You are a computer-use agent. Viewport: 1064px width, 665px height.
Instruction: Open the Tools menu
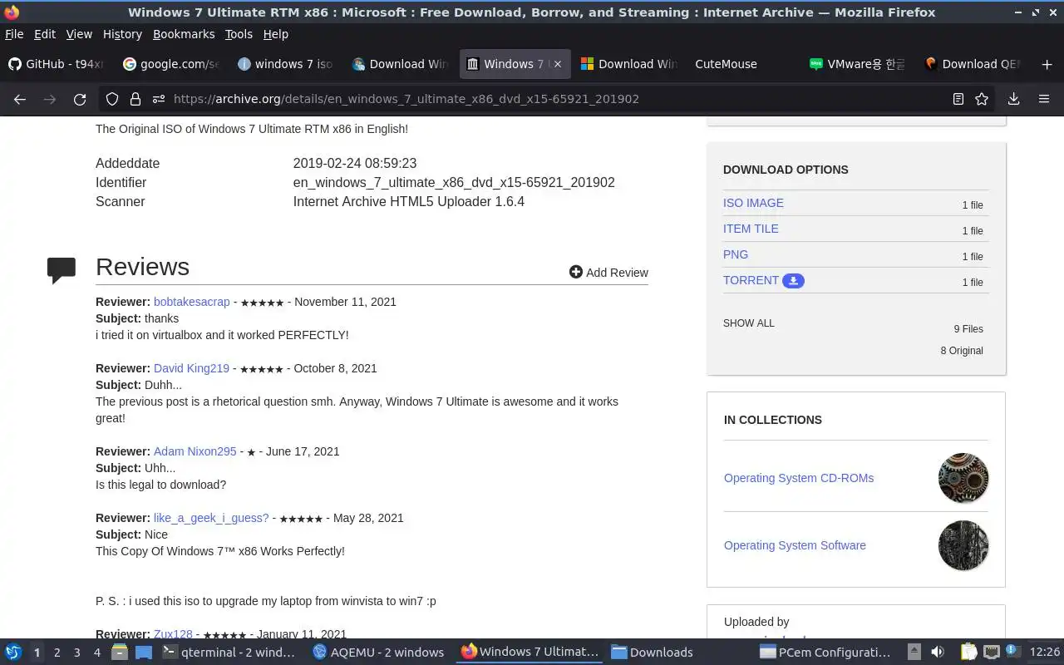tap(239, 34)
